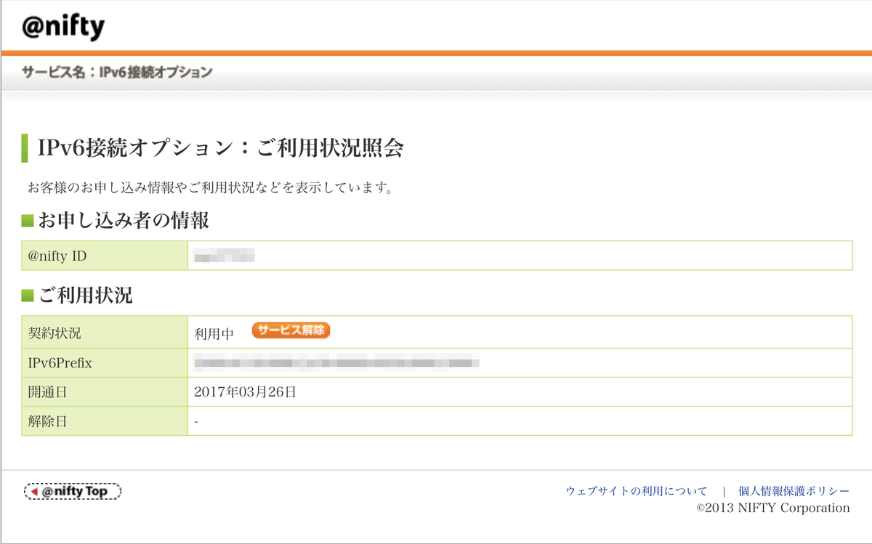Click the お申し込み者の情報 section heading
Image resolution: width=872 pixels, height=544 pixels.
[124, 220]
